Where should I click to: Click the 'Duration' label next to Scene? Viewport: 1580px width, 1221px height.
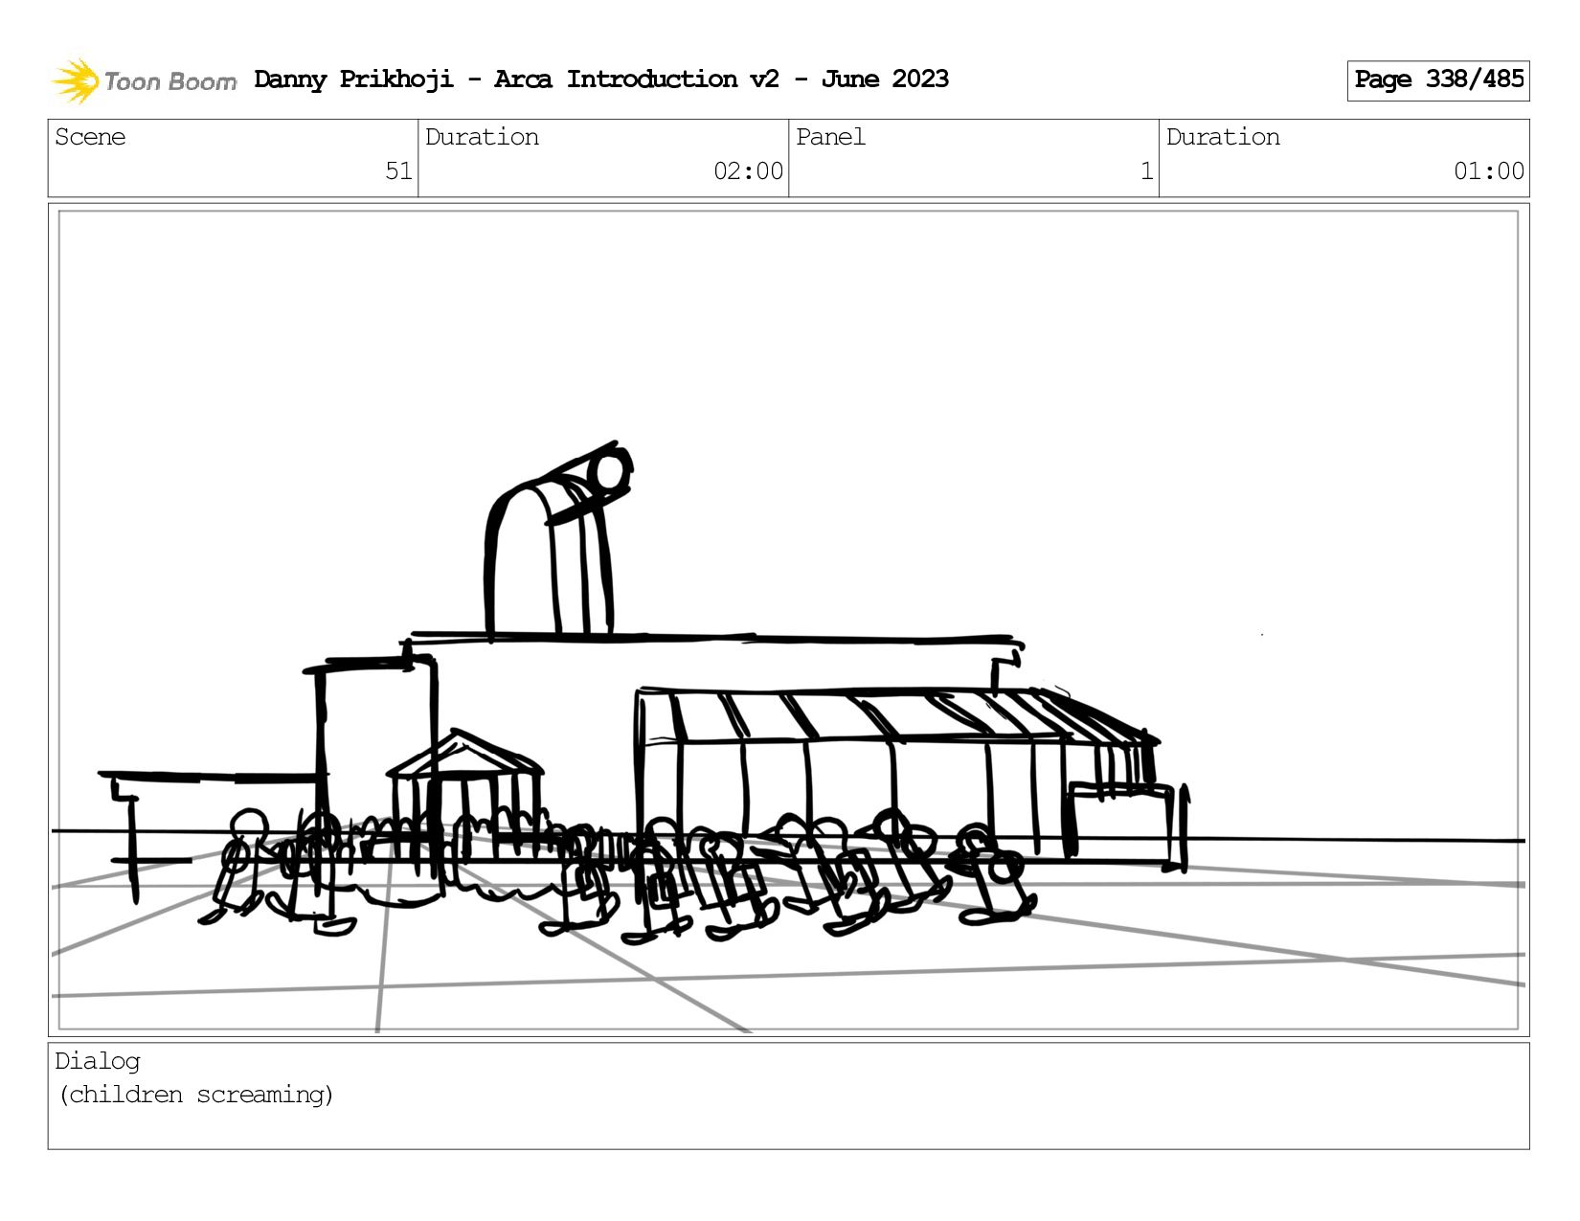pos(482,137)
